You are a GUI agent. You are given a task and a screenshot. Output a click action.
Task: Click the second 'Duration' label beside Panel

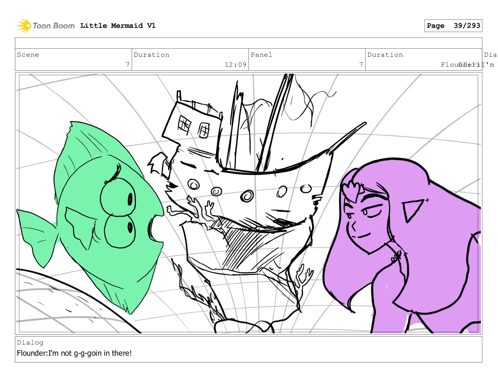pyautogui.click(x=385, y=55)
